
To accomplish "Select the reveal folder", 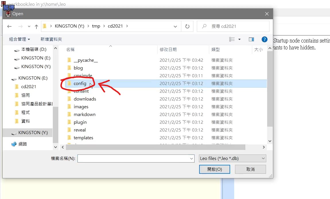I will (x=79, y=130).
